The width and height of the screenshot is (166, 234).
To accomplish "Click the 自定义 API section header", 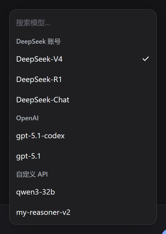I will click(32, 174).
